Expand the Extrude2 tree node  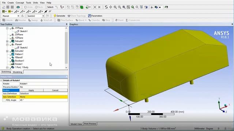7,51
